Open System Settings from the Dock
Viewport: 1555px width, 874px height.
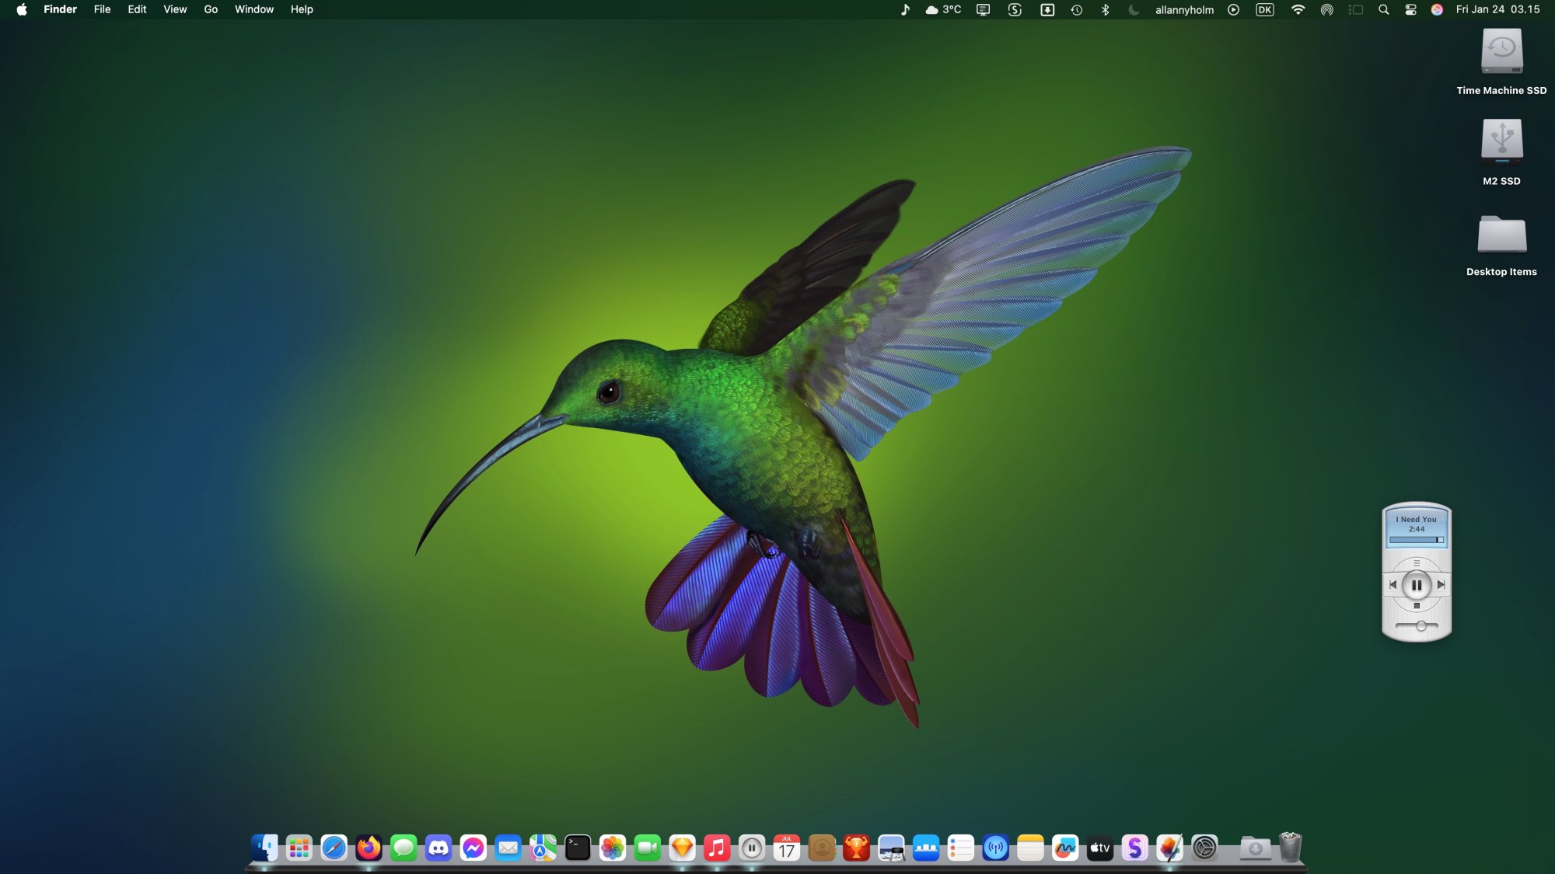[x=1204, y=848]
